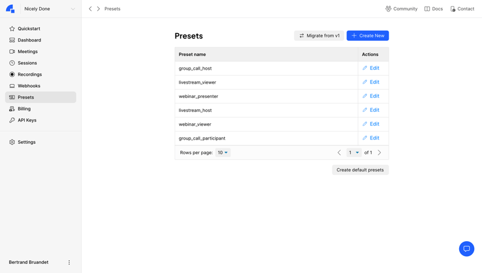
Task: Open Webhooks from the sidebar
Action: (28, 86)
